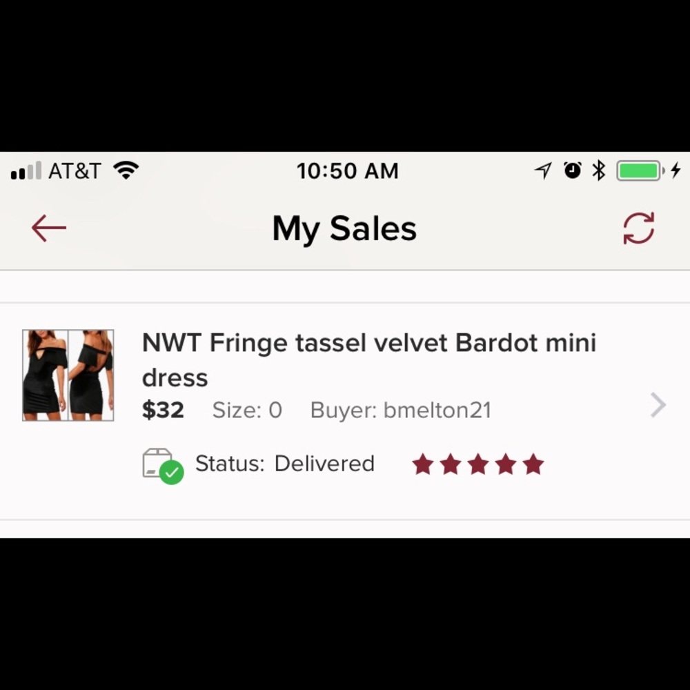Tap buyer username bmelton21
The height and width of the screenshot is (690, 690).
click(400, 410)
